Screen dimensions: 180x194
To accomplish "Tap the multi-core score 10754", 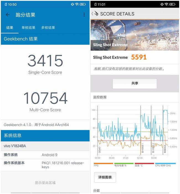I will [45, 98].
